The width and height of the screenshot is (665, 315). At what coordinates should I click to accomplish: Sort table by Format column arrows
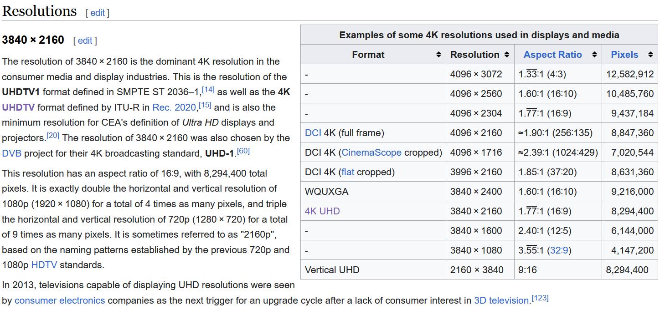[x=438, y=55]
